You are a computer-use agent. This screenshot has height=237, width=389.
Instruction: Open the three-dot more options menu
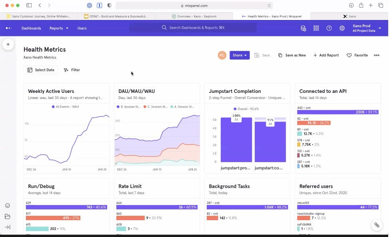click(x=376, y=55)
